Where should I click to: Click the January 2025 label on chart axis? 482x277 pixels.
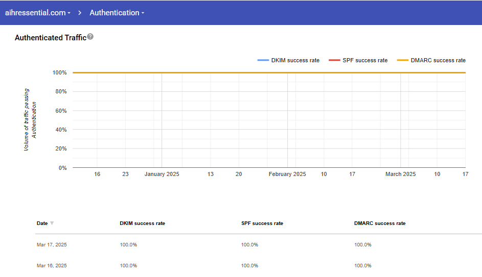click(162, 174)
